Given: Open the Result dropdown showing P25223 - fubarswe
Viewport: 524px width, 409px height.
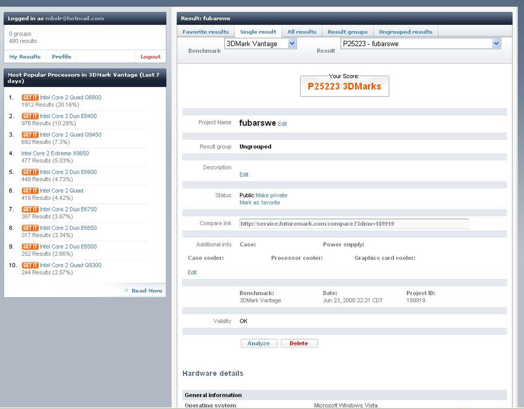Looking at the screenshot, I should click(421, 44).
